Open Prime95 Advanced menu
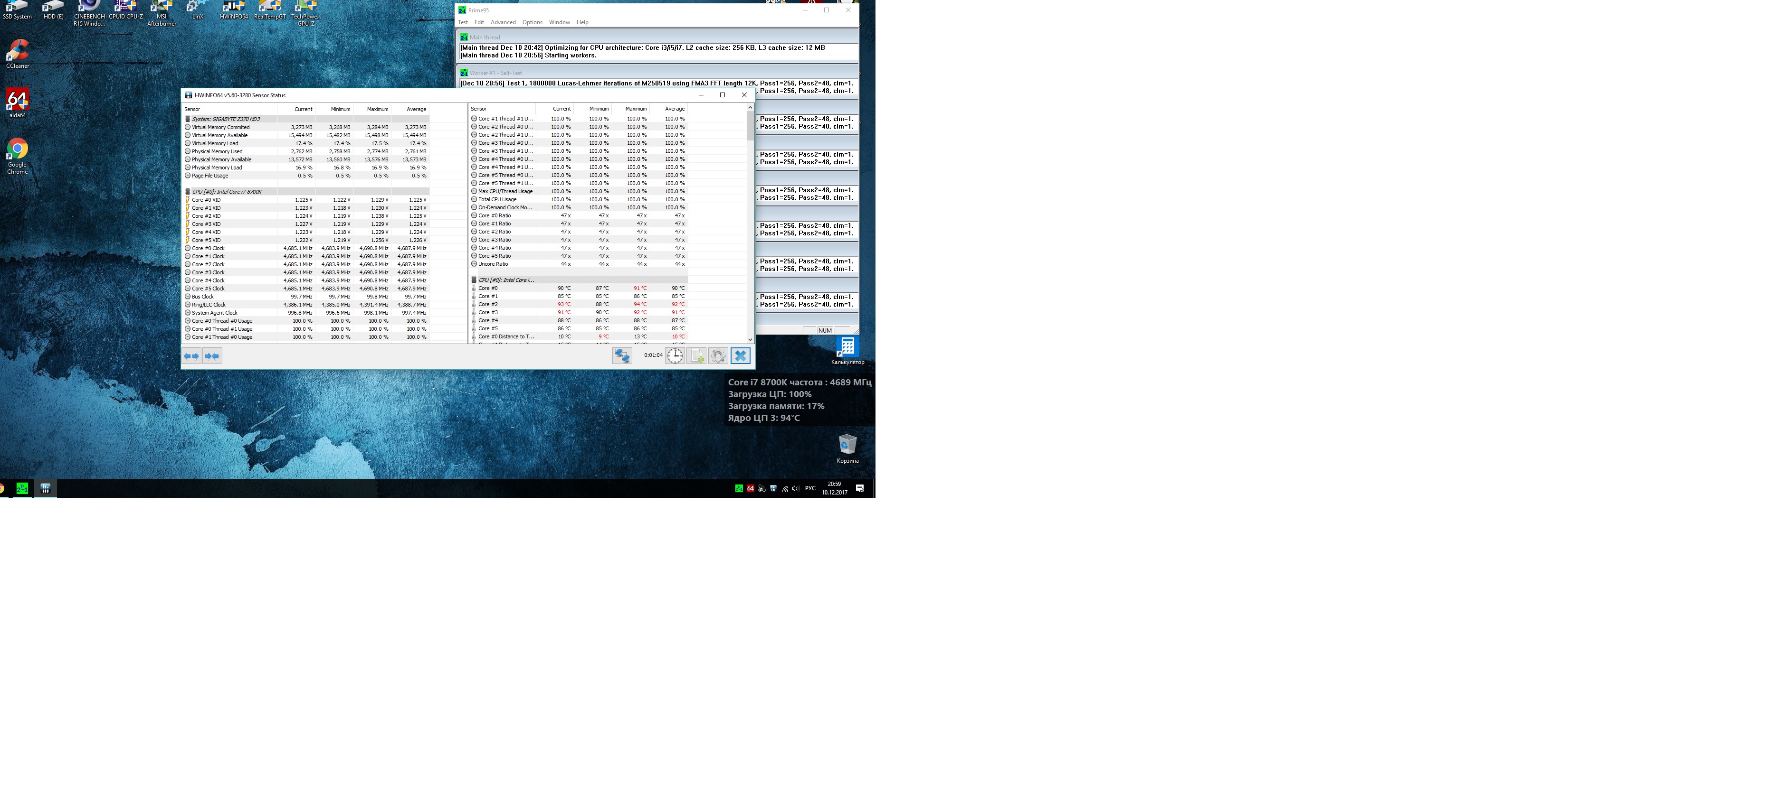The image size is (1789, 802). 503,22
